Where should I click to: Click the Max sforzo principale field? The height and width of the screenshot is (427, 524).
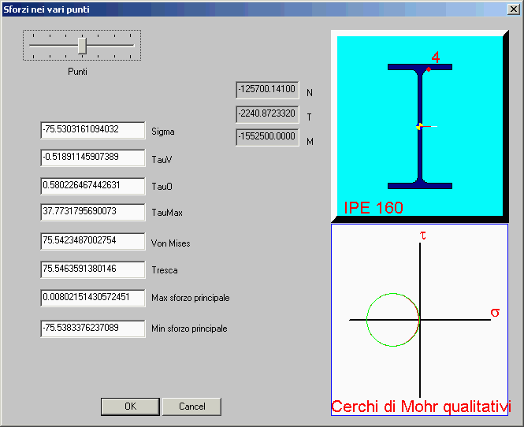(93, 298)
